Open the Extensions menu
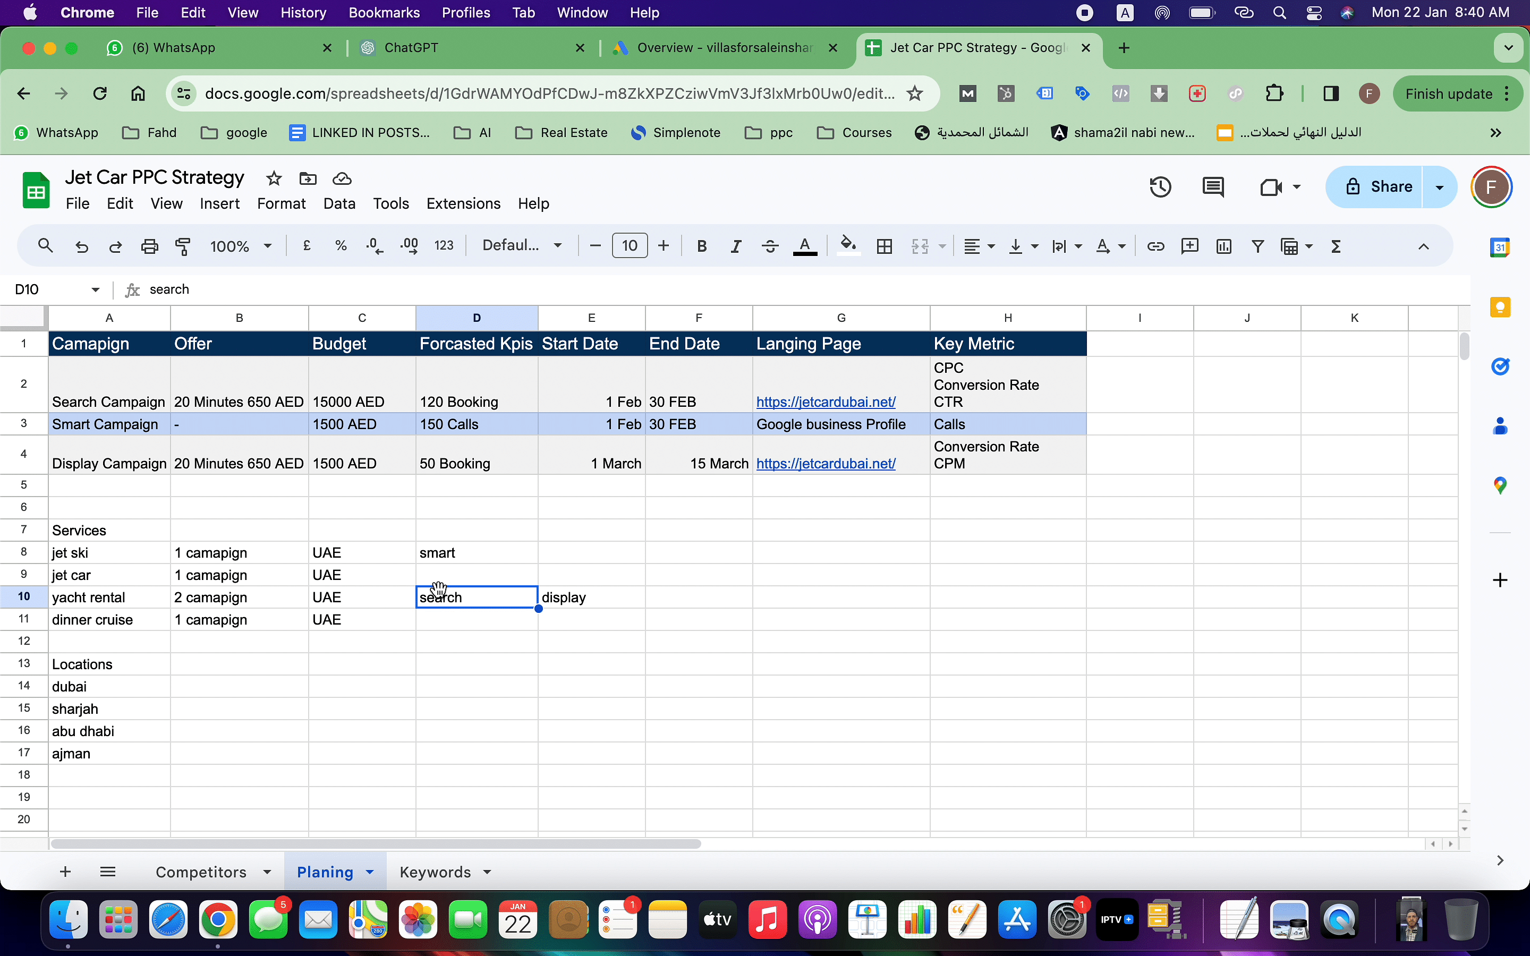Screen dimensions: 1530x956 click(x=463, y=203)
